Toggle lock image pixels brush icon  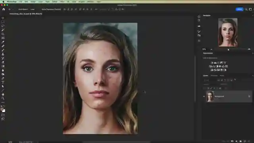211,88
